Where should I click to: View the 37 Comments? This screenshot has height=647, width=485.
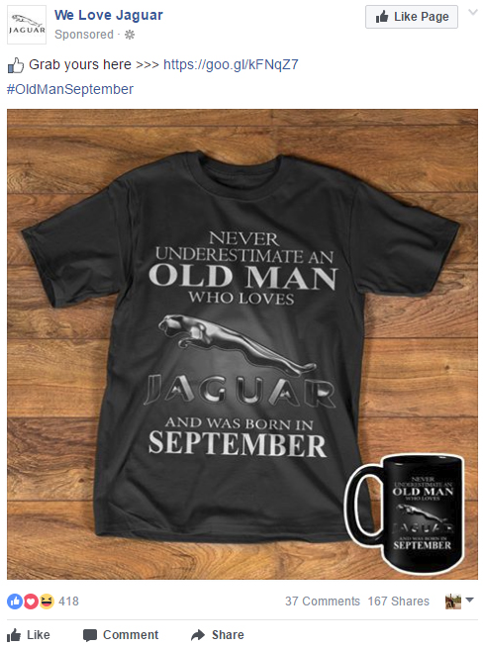tap(323, 601)
